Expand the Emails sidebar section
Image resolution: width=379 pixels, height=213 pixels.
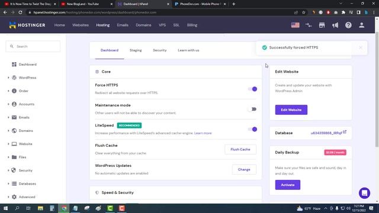click(8, 117)
